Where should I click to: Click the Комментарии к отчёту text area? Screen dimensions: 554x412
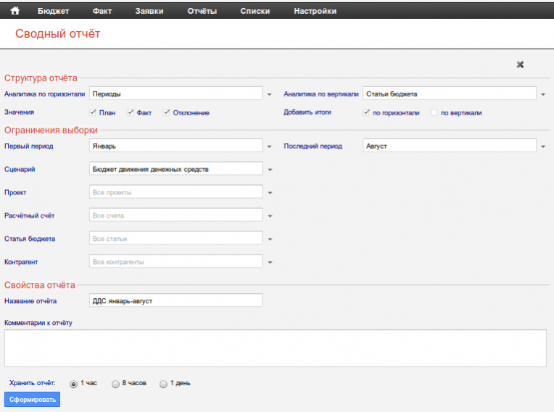pos(276,348)
